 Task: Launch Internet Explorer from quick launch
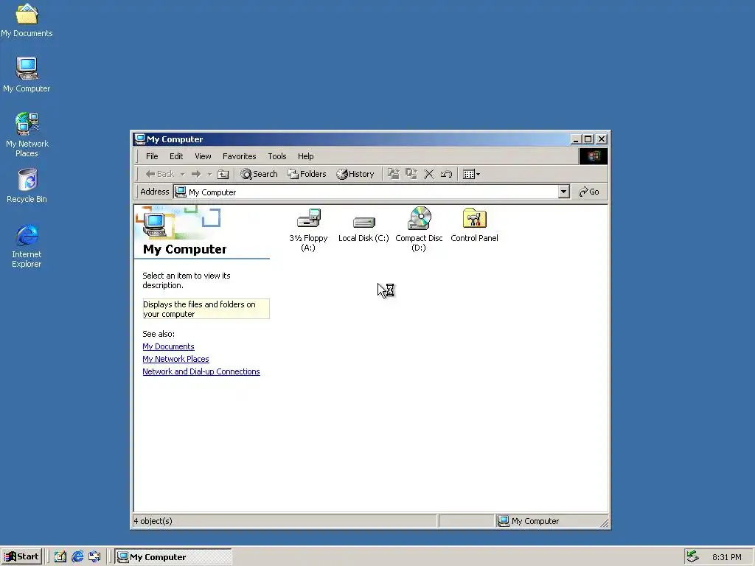coord(77,557)
